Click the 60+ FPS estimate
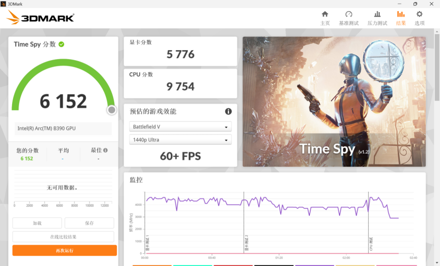Screen dimensions: 440x266 pyautogui.click(x=180, y=156)
